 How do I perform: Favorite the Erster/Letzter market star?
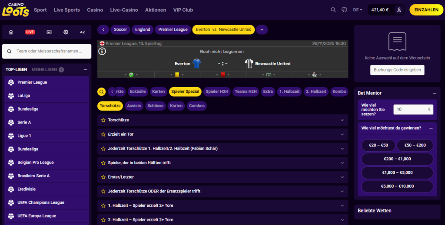(x=103, y=177)
